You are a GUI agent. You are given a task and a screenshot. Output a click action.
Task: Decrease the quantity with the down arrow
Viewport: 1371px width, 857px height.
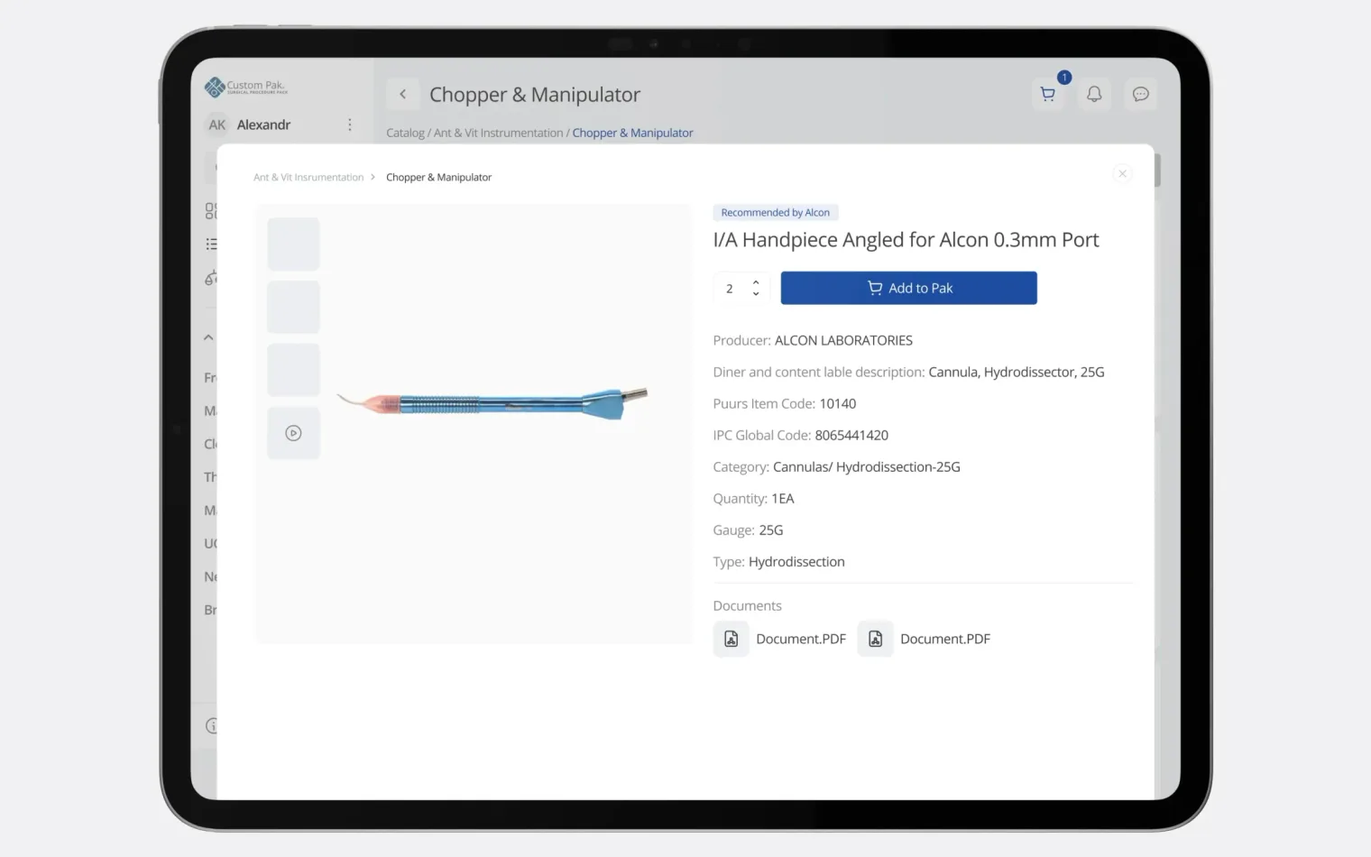(x=756, y=294)
